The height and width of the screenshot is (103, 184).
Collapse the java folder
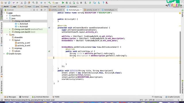pos(7,18)
